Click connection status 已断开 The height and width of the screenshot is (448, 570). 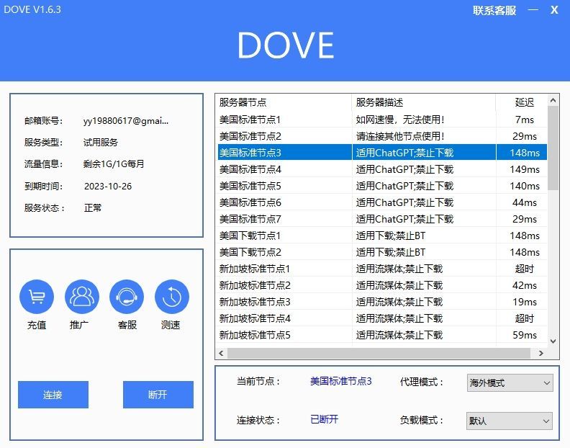click(325, 419)
